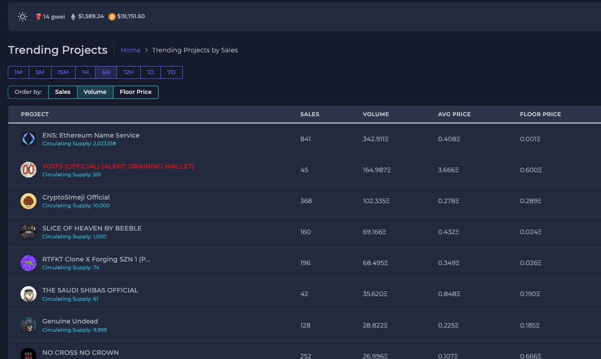Screen dimensions: 601x359
Task: Click the 14 gwei gas value
Action: click(54, 17)
